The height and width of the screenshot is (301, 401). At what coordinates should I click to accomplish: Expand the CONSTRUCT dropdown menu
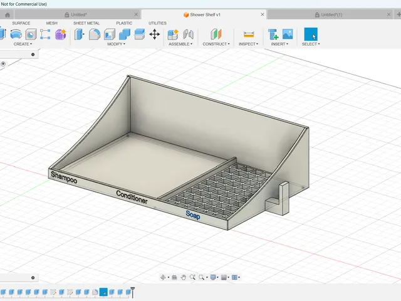[216, 44]
